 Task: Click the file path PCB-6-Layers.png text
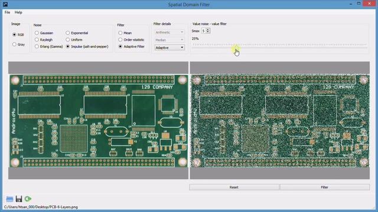tap(41, 207)
